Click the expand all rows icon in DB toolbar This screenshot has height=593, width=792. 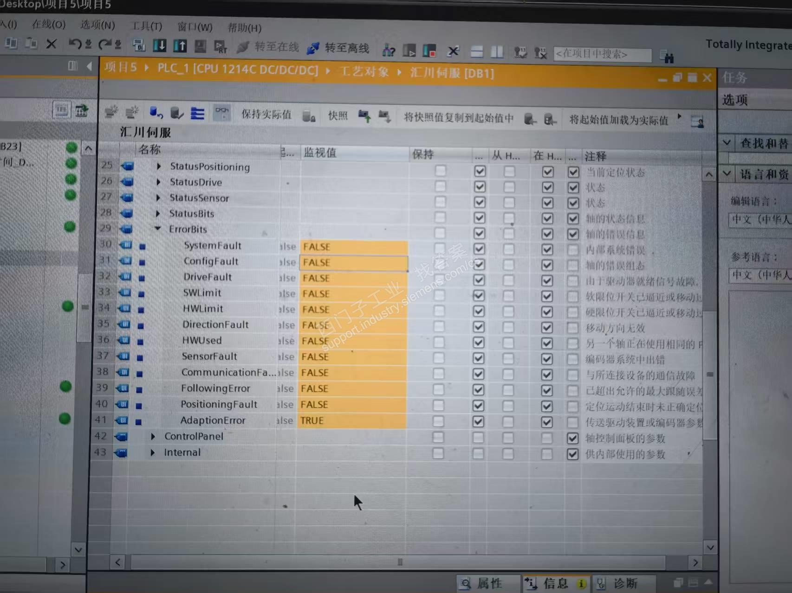197,113
